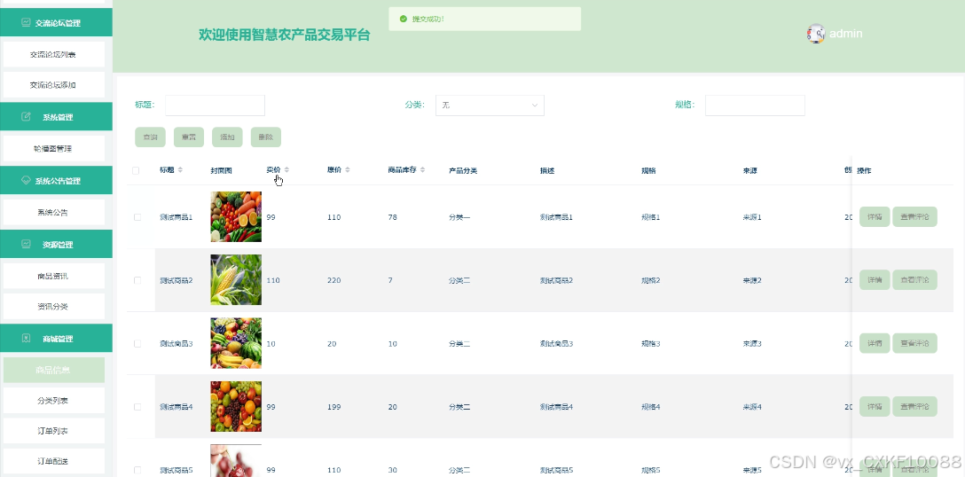Click the 系统公告管理 icon in the sidebar
The image size is (965, 477).
click(x=26, y=180)
